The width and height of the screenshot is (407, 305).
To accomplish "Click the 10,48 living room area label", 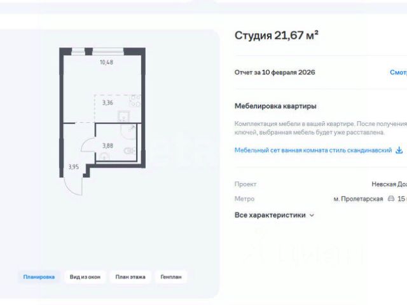I will pos(106,62).
